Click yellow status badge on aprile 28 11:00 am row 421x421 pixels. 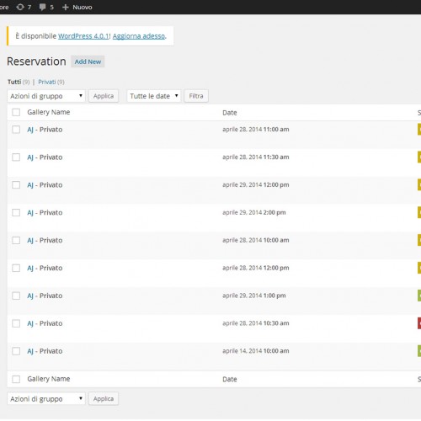point(419,130)
